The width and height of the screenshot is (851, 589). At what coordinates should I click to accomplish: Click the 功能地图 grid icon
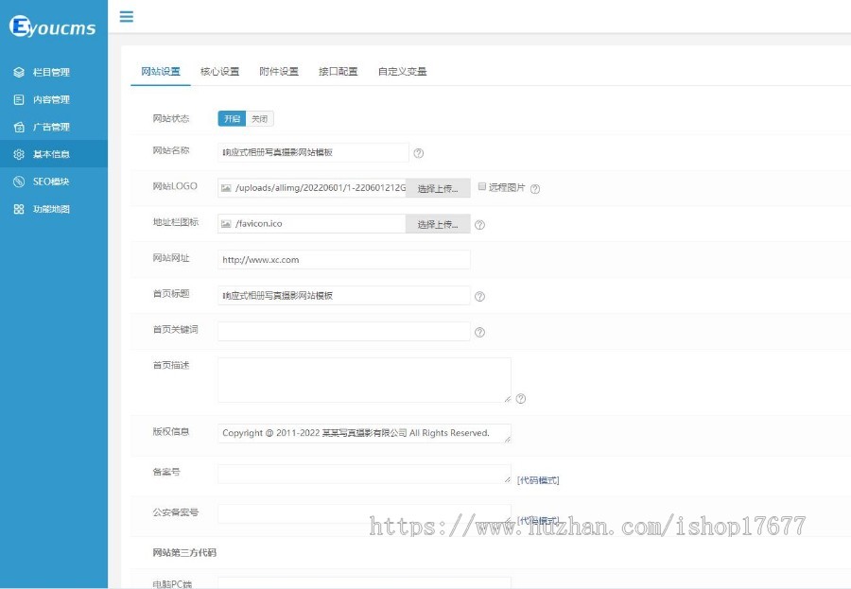[19, 209]
